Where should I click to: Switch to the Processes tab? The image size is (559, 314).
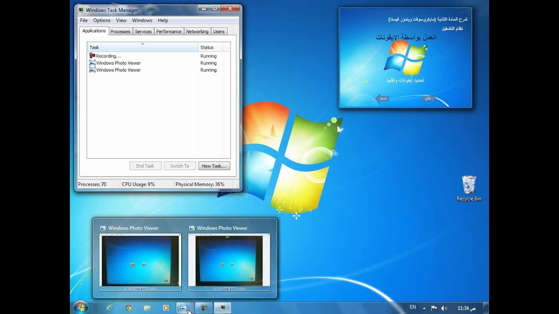[121, 31]
